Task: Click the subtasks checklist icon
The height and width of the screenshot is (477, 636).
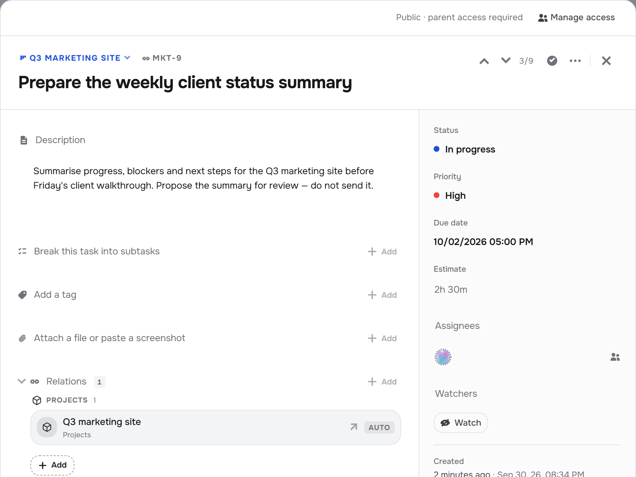Action: click(x=22, y=251)
